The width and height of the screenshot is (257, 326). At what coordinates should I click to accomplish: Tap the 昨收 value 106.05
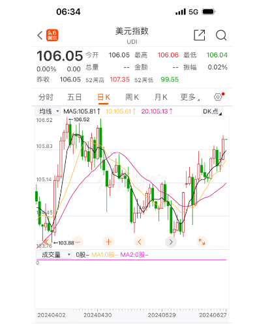70,80
